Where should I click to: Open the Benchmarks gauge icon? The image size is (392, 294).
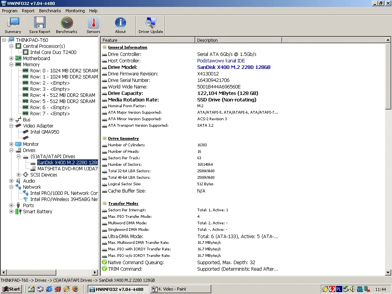point(67,25)
